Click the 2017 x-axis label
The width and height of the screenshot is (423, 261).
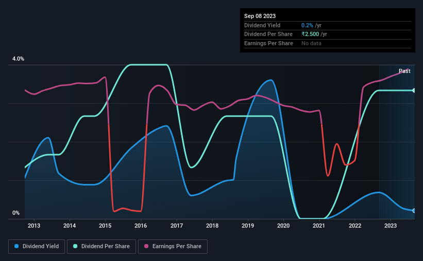(177, 226)
